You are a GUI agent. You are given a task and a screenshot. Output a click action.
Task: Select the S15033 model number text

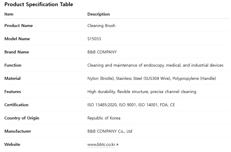94,39
